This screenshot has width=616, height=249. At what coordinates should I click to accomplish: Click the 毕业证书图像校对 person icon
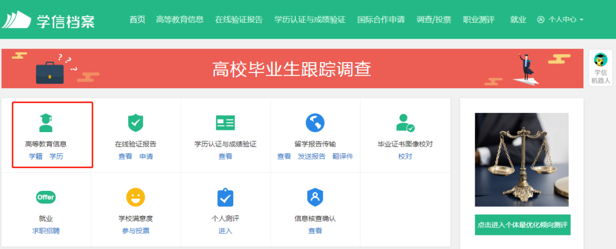pos(405,123)
